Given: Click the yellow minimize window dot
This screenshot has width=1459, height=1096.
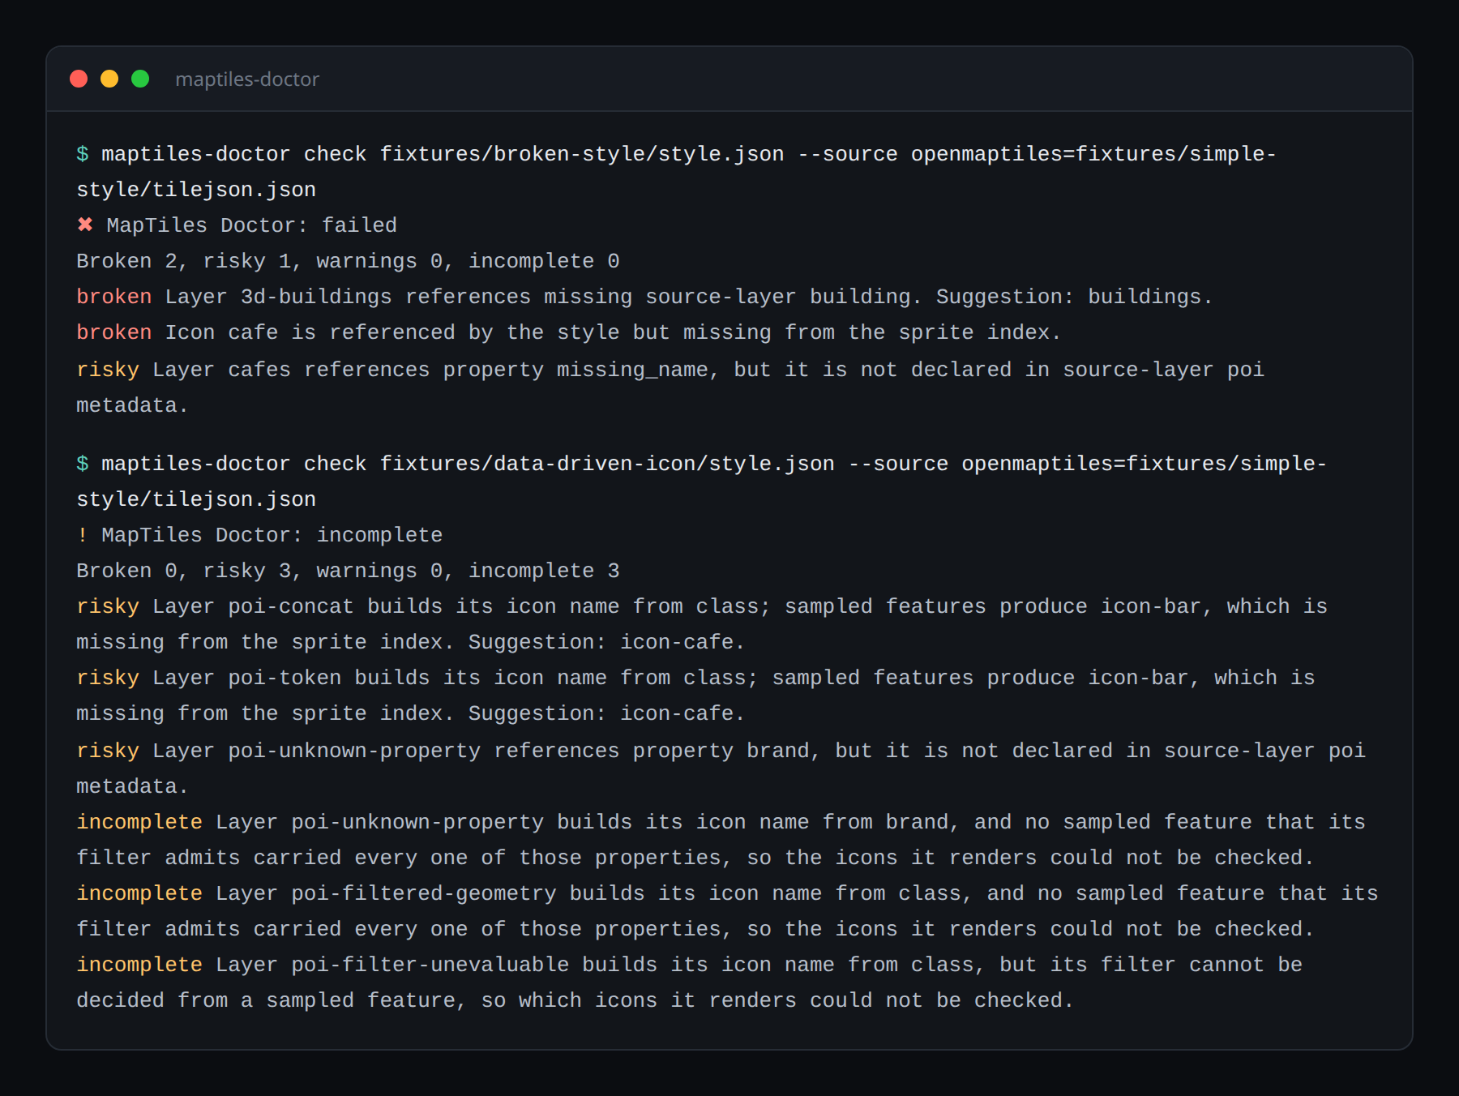Looking at the screenshot, I should tap(109, 79).
